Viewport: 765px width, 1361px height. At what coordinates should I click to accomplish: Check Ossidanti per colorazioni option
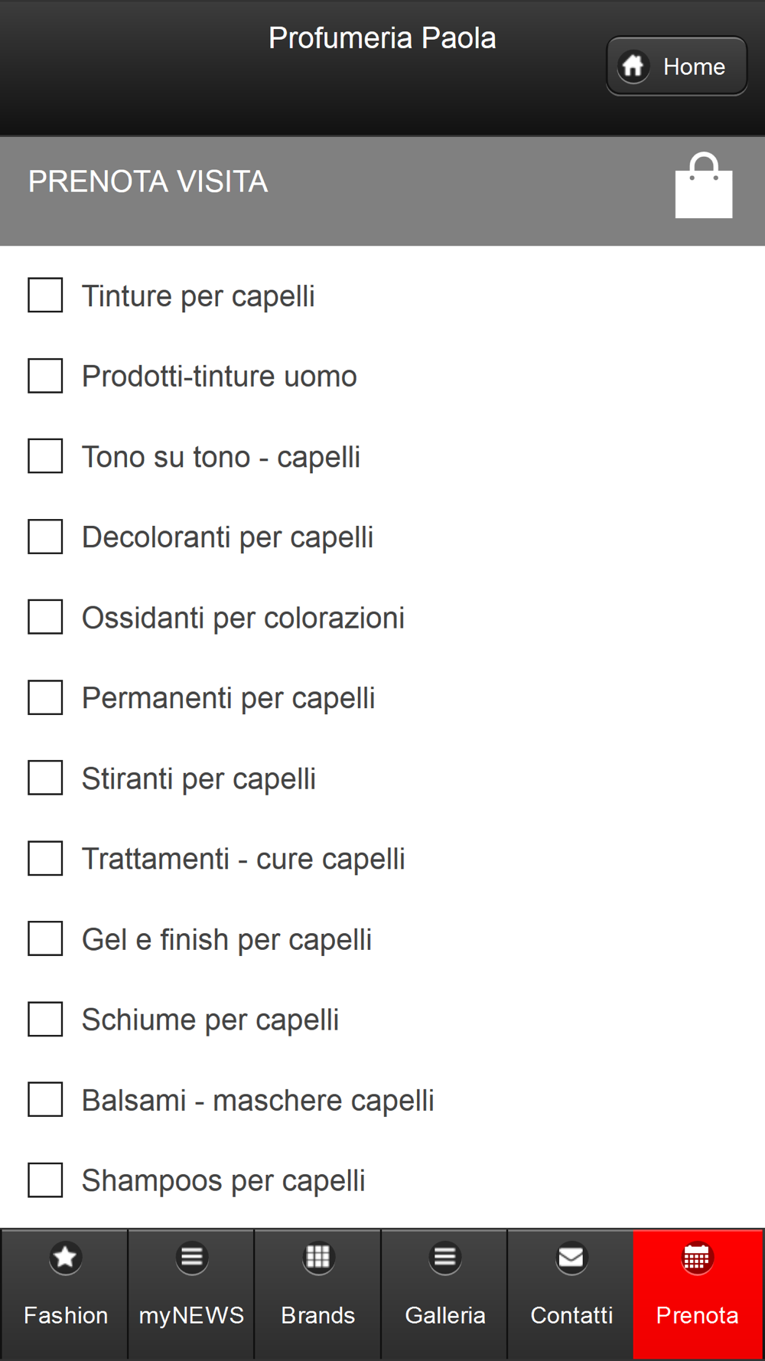45,617
